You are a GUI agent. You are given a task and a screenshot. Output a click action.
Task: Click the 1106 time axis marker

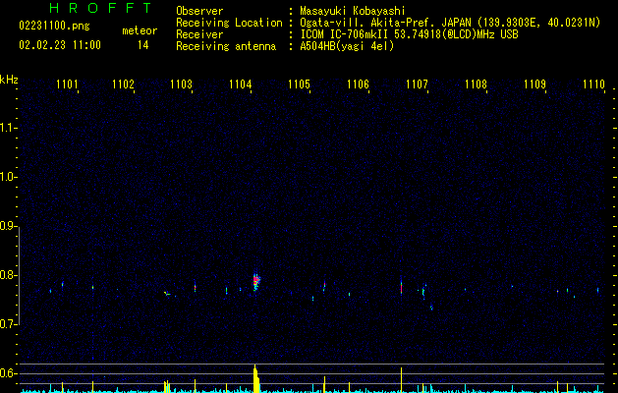[358, 84]
